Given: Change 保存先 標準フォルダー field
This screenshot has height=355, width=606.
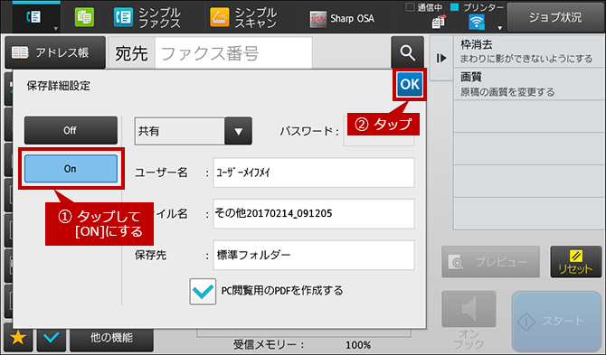Looking at the screenshot, I should point(314,255).
